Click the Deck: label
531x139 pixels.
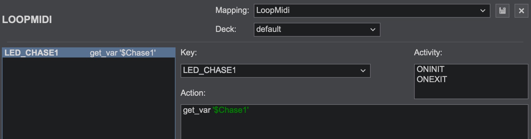226,29
